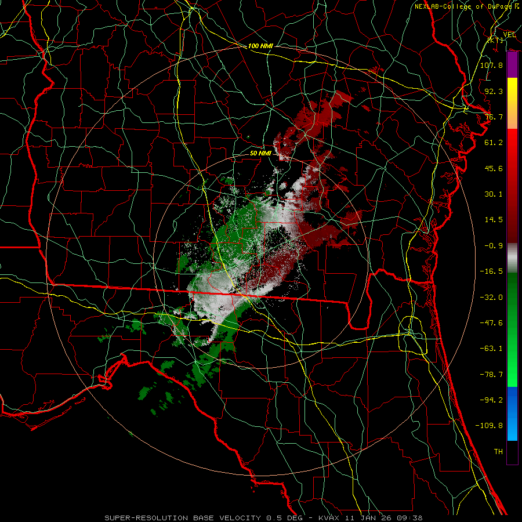This screenshot has height=522, width=522.
Task: Click the purple segment of the velocity color bar
Action: 512,65
